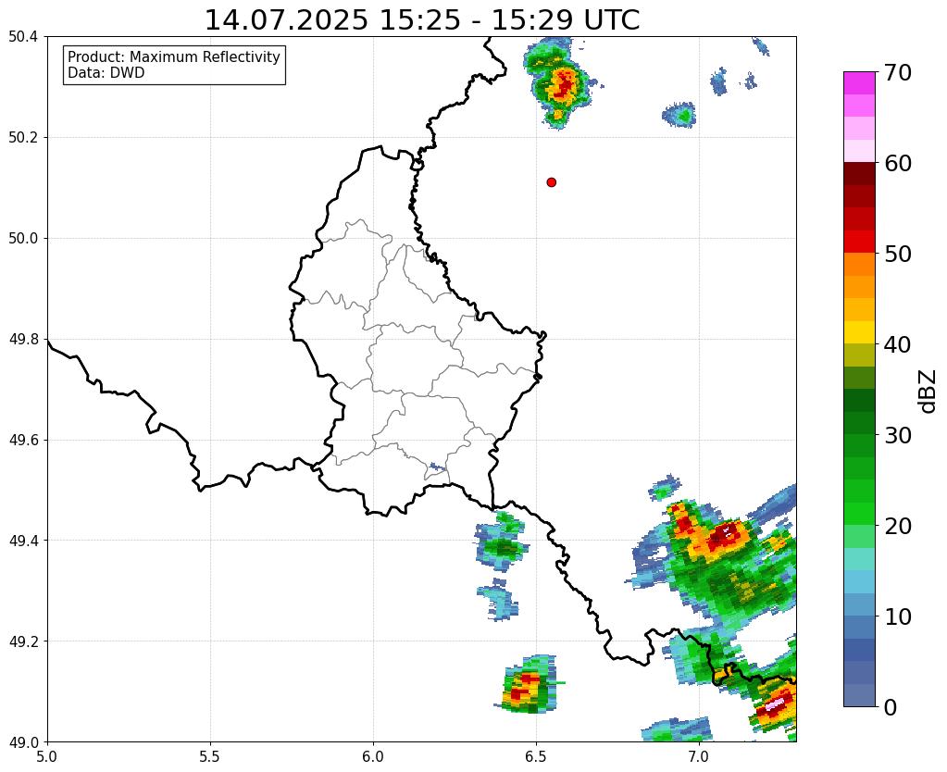Click latitude axis label 50.4
This screenshot has height=772, width=947.
[23, 37]
